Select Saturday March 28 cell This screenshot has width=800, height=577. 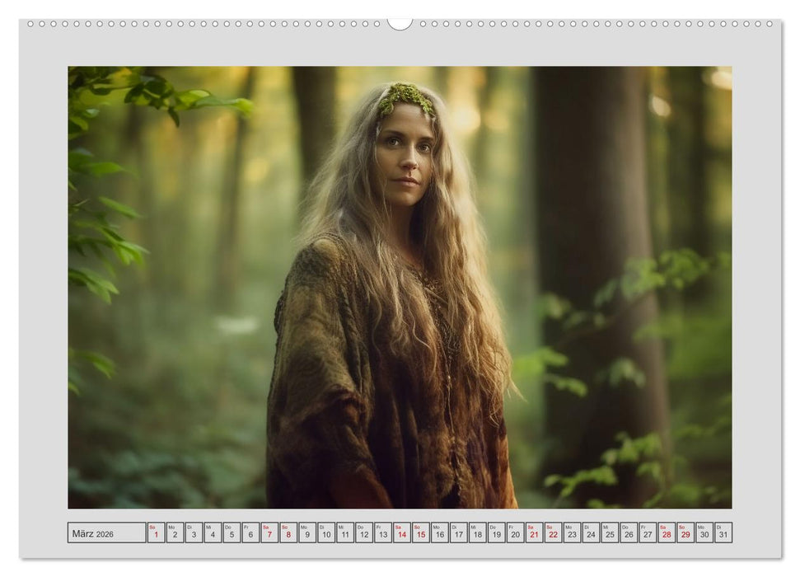point(667,532)
